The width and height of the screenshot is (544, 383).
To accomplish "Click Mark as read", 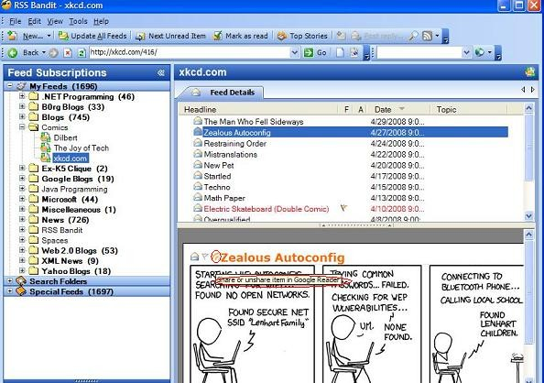I will click(241, 36).
